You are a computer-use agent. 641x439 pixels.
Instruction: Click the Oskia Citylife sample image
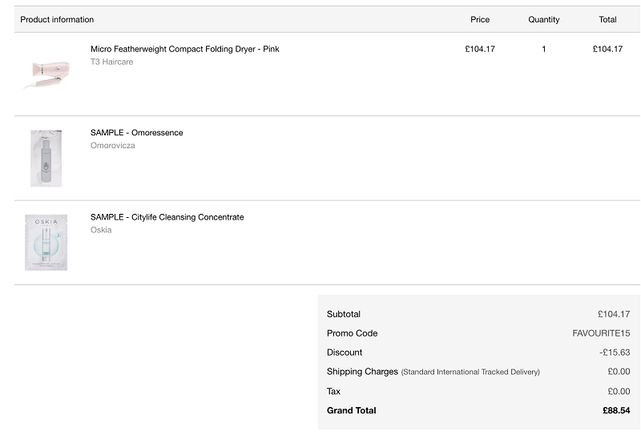click(46, 242)
